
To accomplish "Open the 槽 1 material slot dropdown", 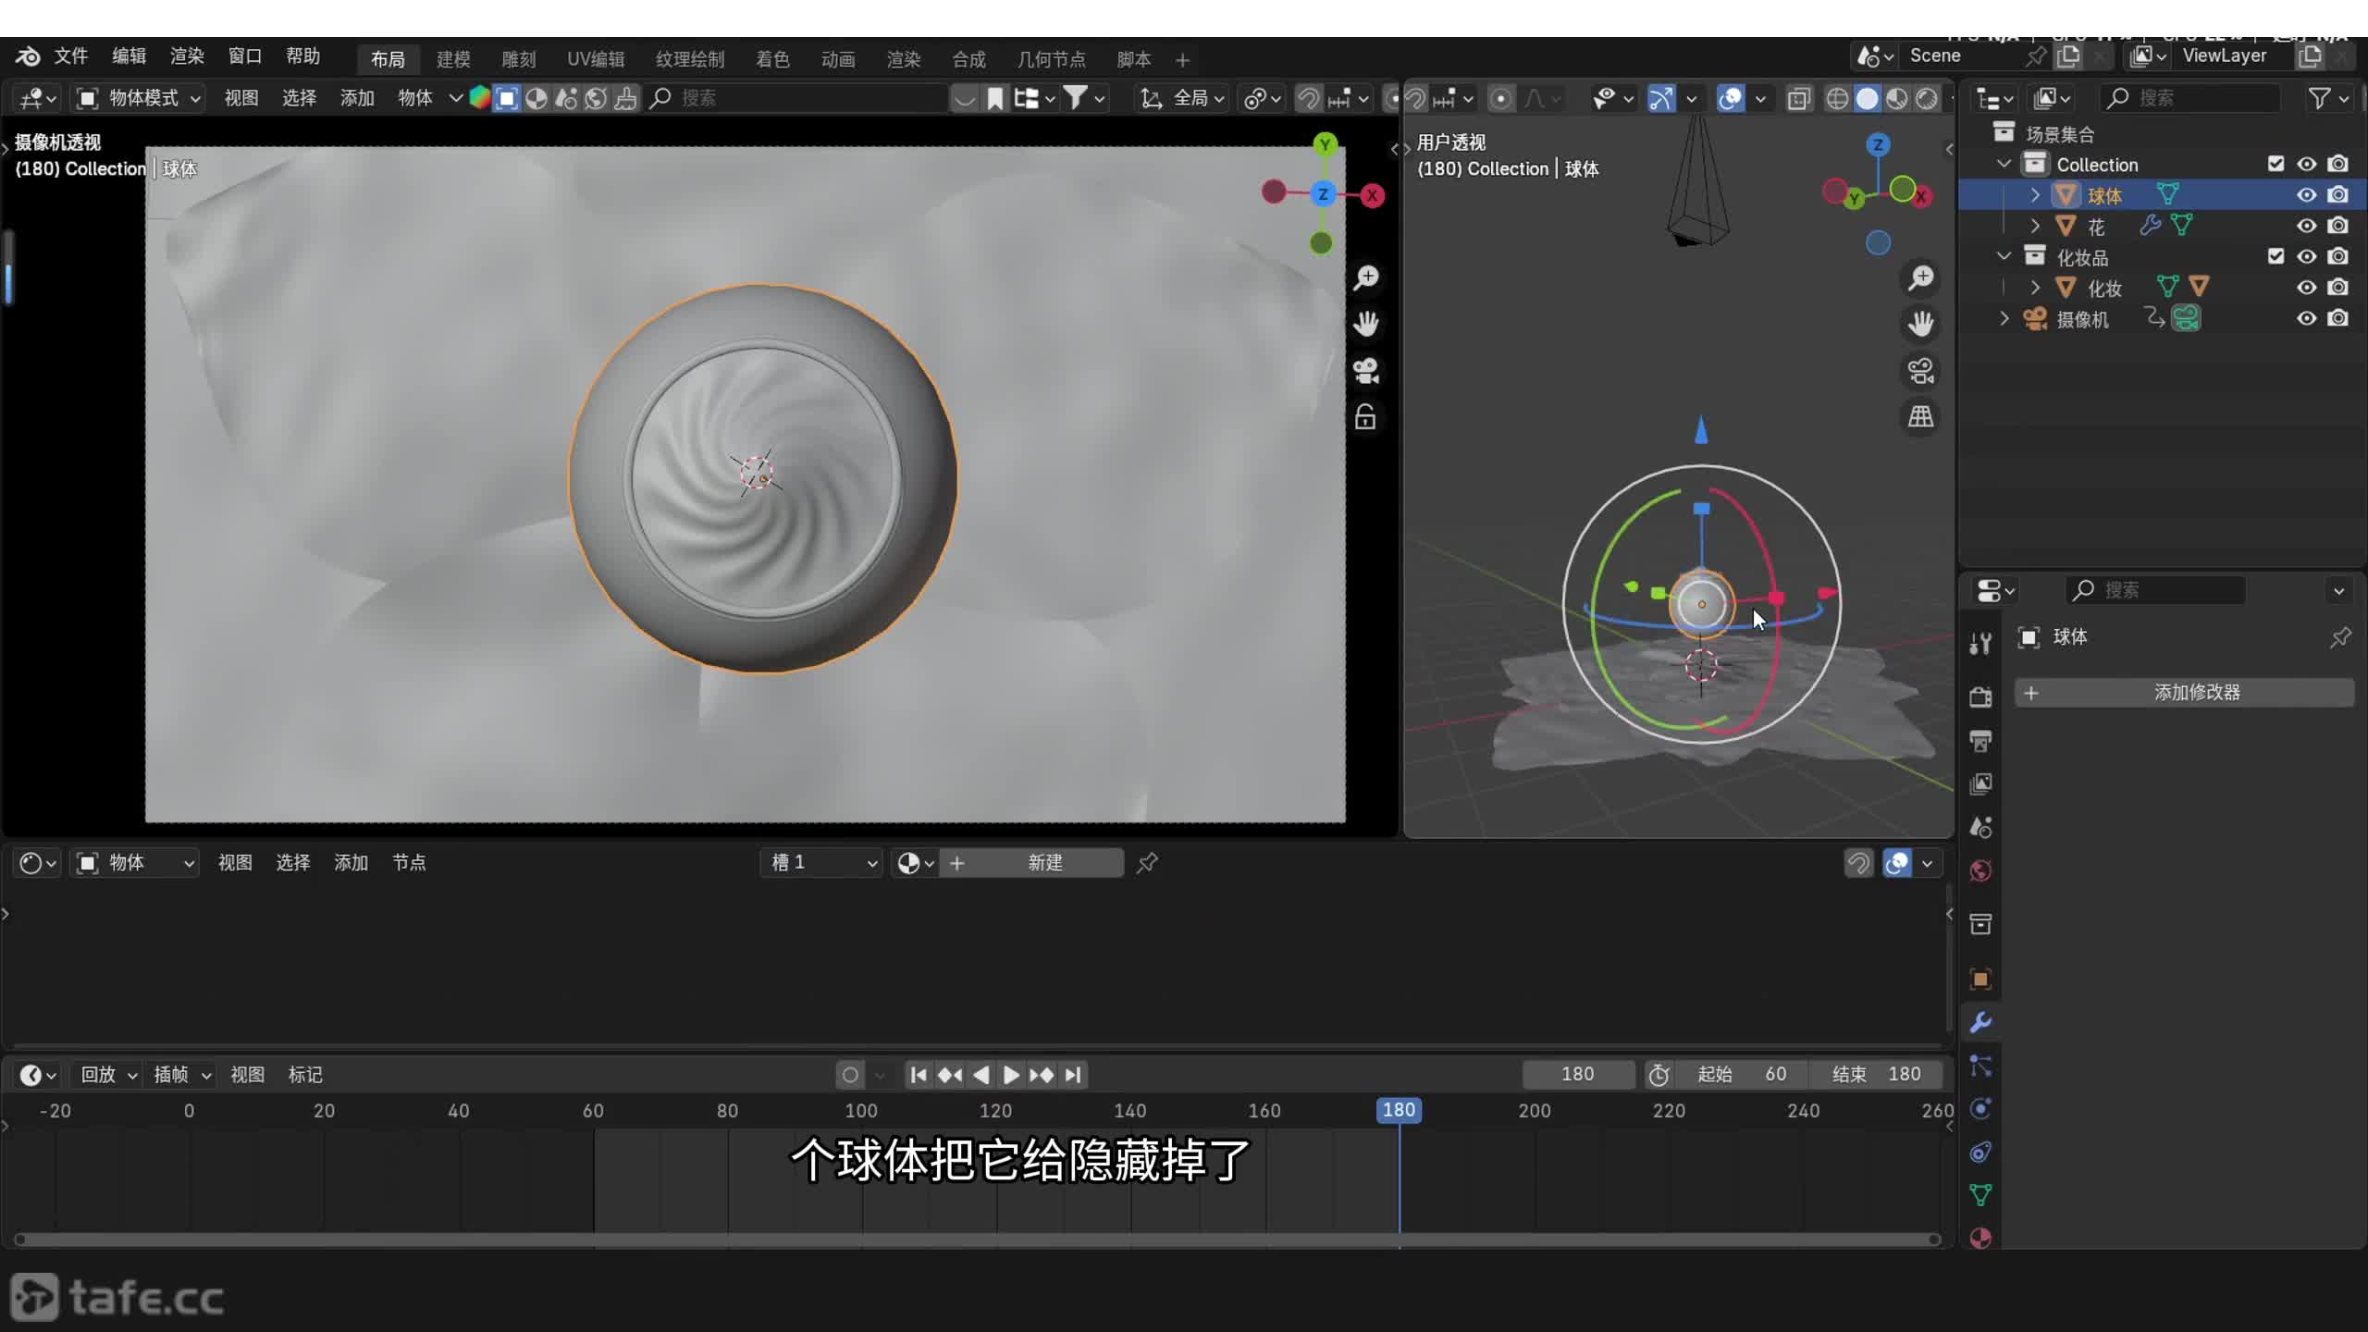I will pos(820,863).
